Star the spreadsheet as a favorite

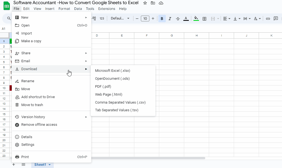tap(145, 3)
